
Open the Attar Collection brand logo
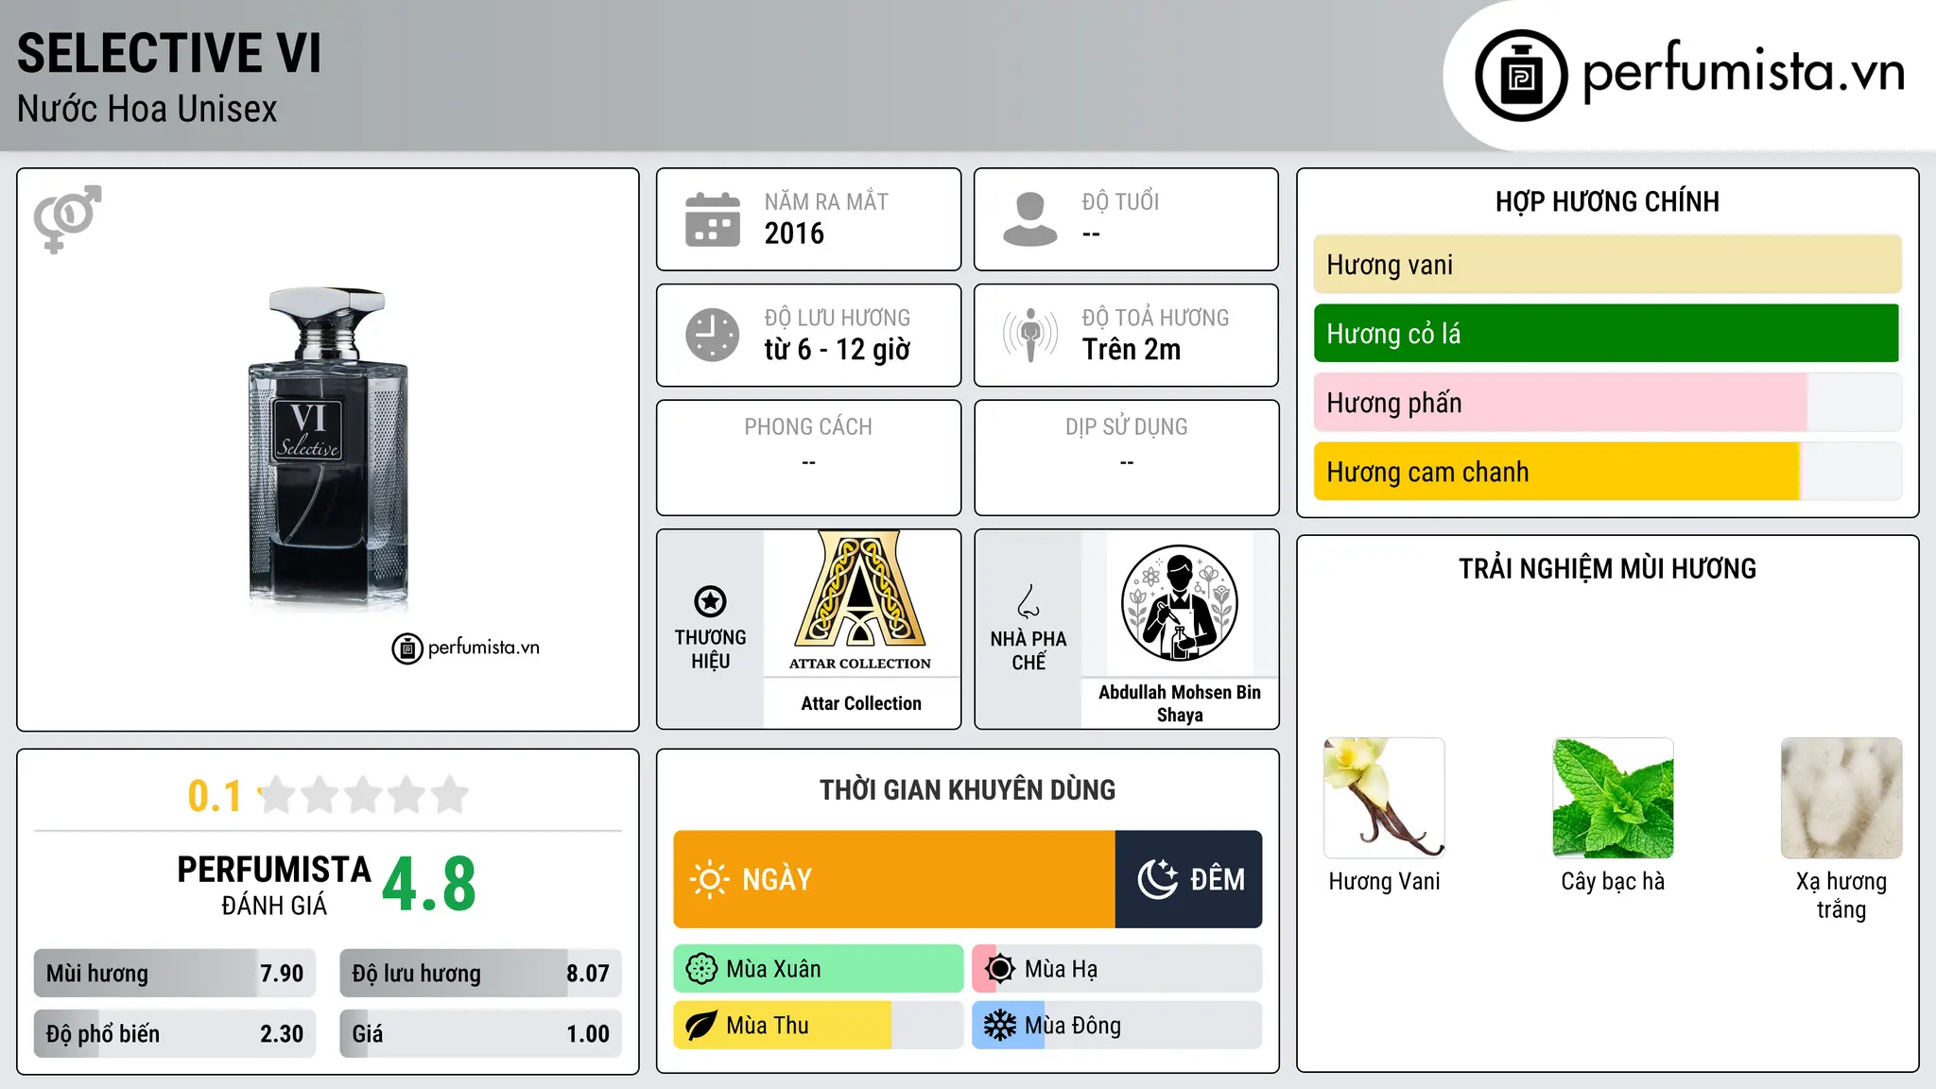point(860,601)
